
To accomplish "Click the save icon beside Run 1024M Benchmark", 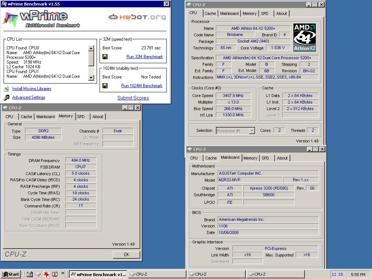I will (105, 86).
